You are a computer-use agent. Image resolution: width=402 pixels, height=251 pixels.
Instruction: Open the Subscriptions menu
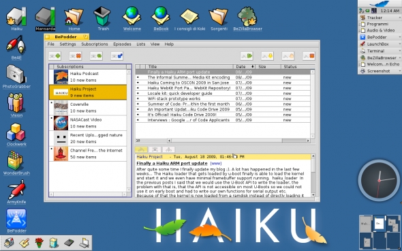95,44
